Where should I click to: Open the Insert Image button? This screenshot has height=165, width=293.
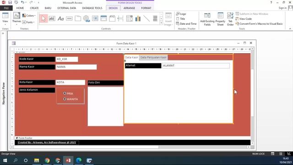click(x=168, y=19)
